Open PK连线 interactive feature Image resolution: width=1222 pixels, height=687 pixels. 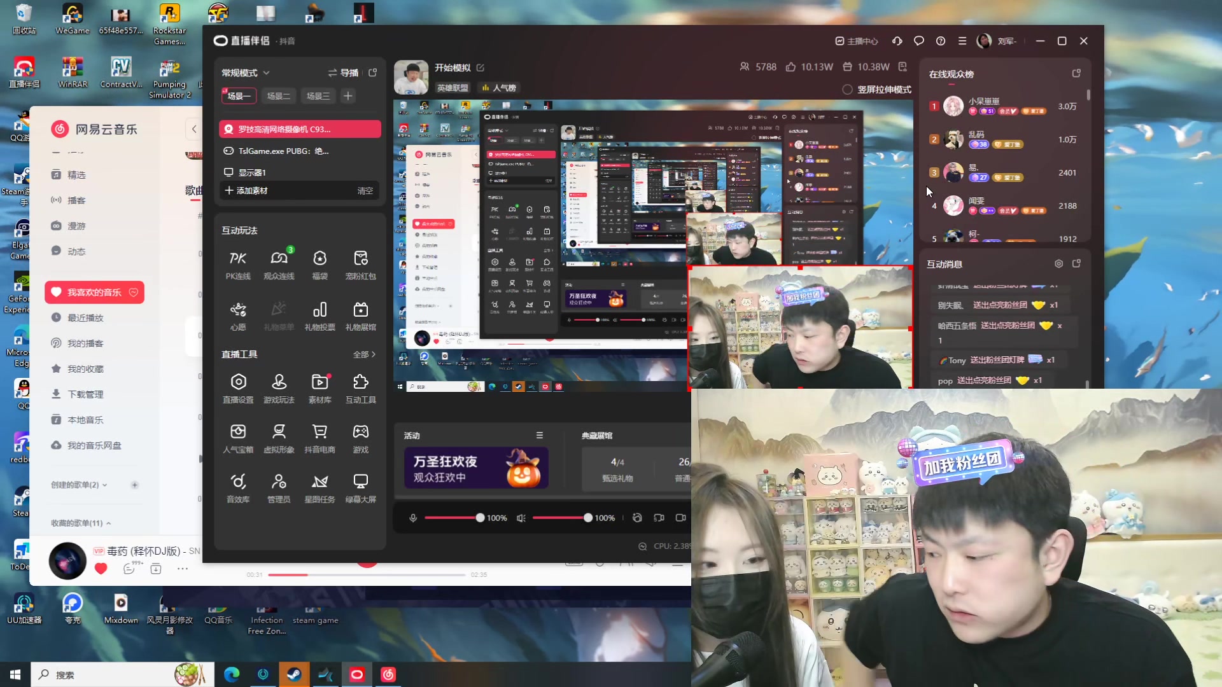tap(238, 265)
